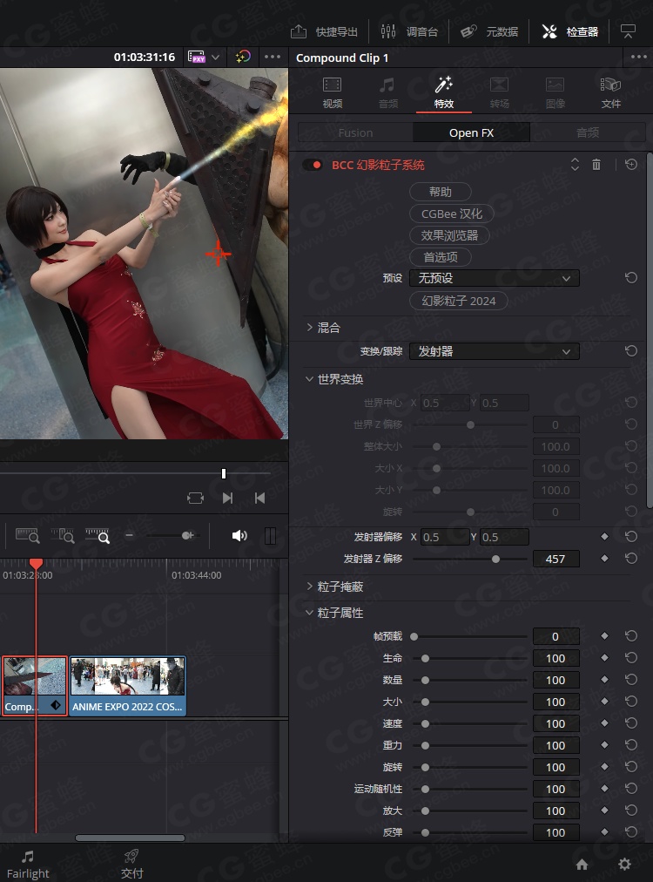The height and width of the screenshot is (882, 653).
Task: Toggle keyframe for 数量
Action: (x=604, y=680)
